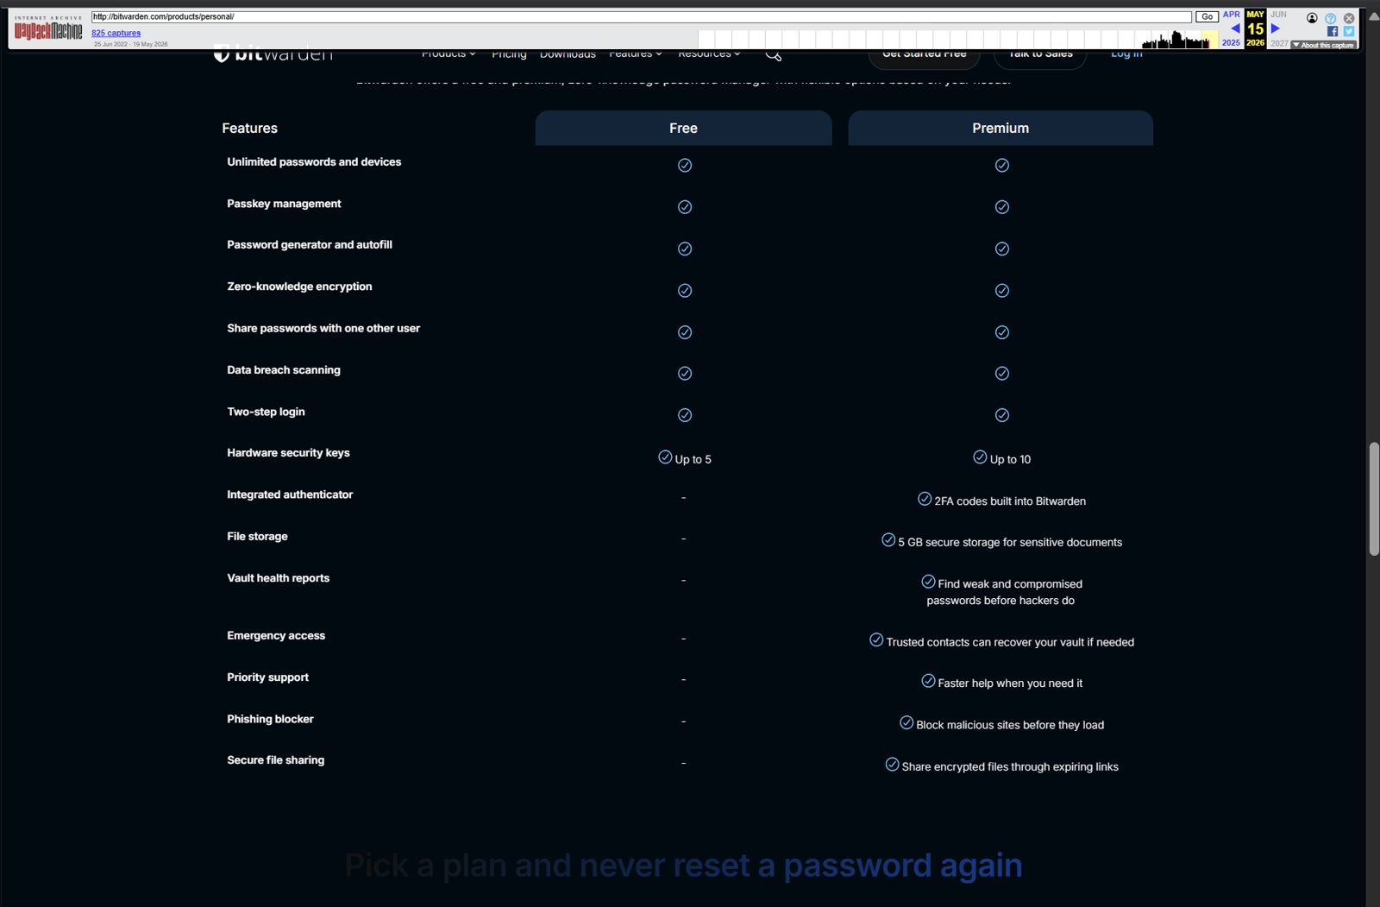Click the Pick a plan heading
Viewport: 1380px width, 907px height.
(683, 865)
